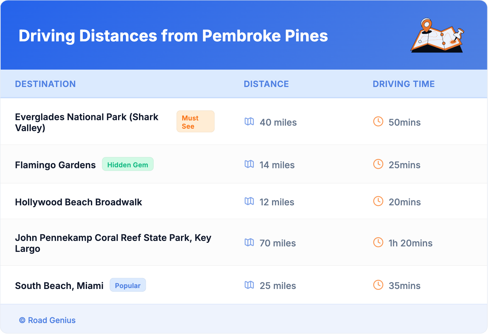Click the Popular badge
This screenshot has width=488, height=334.
[x=128, y=285]
